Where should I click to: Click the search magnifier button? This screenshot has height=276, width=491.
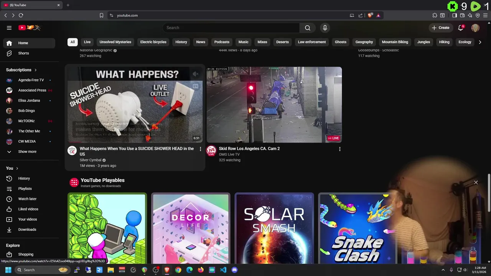point(308,28)
